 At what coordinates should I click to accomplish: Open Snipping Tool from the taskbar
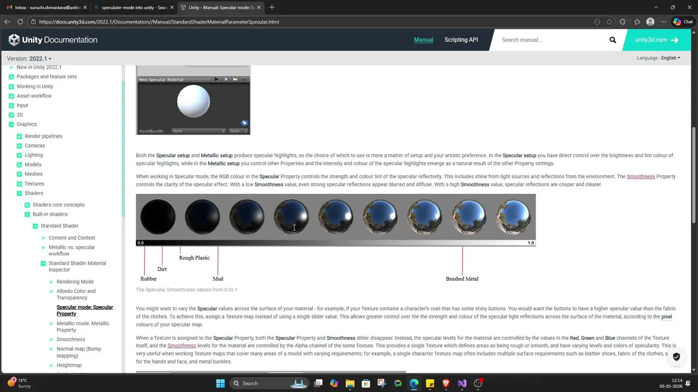pyautogui.click(x=382, y=383)
